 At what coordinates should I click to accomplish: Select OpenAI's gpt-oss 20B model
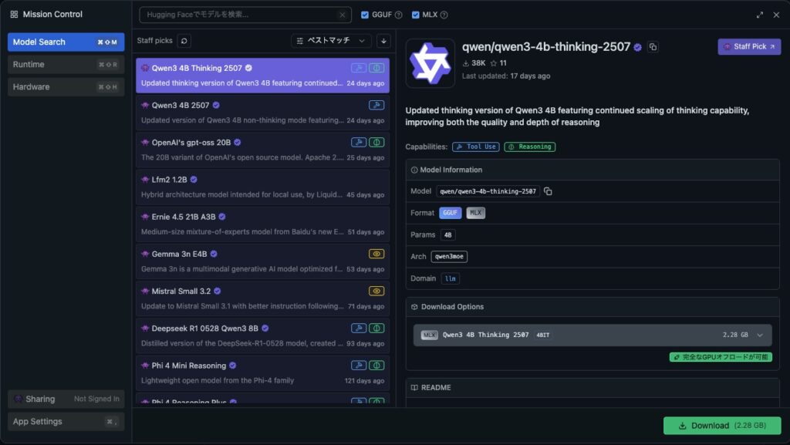pos(262,150)
